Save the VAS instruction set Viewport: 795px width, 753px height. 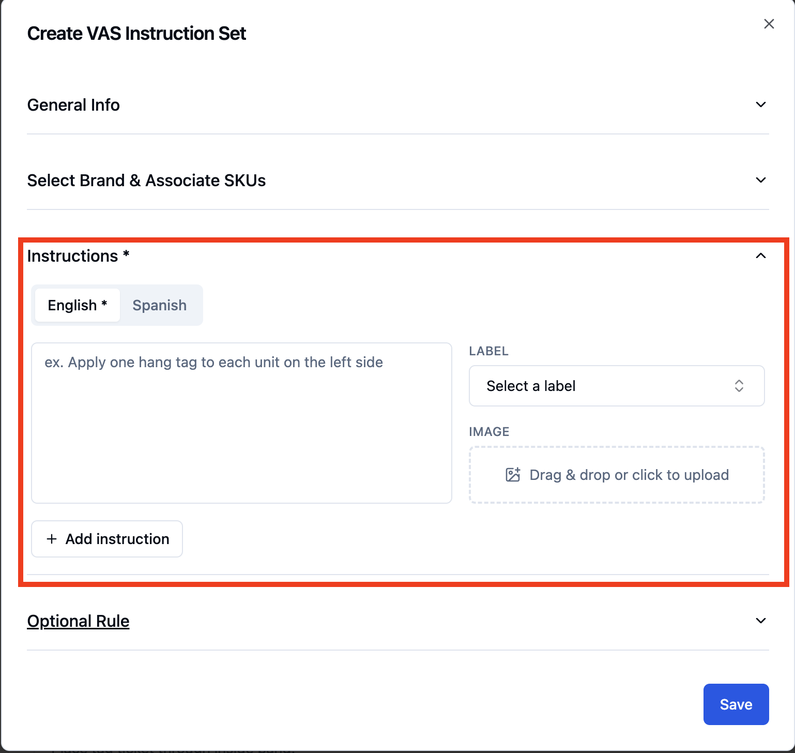coord(736,704)
